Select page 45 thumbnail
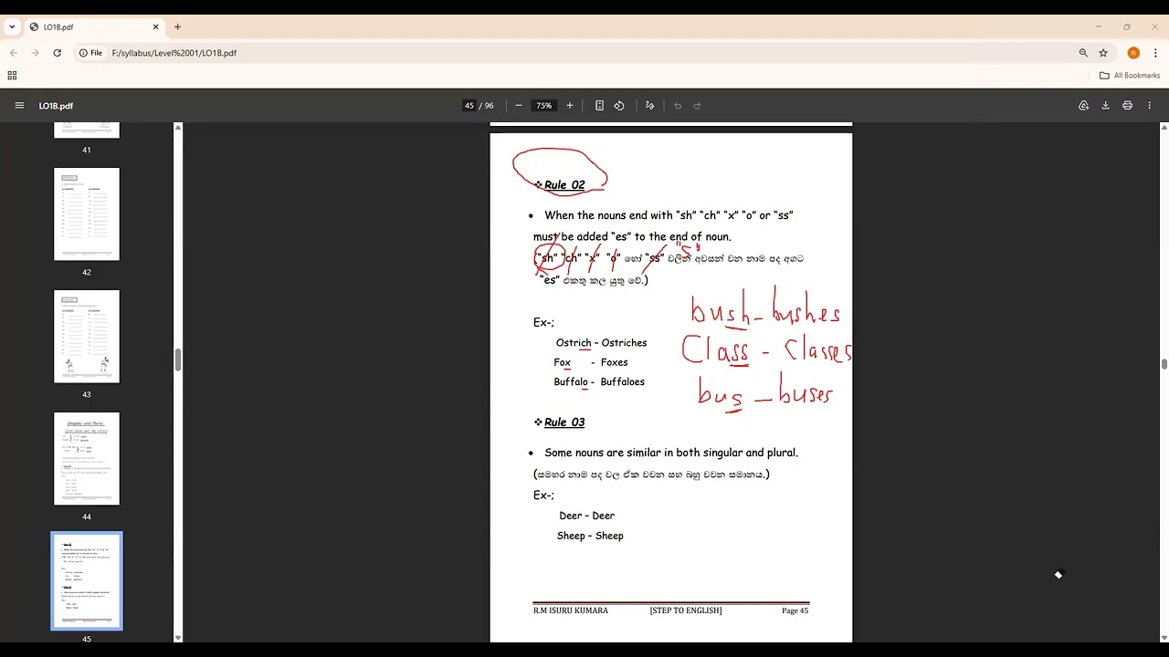Screen dimensions: 1169x657 click(87, 581)
